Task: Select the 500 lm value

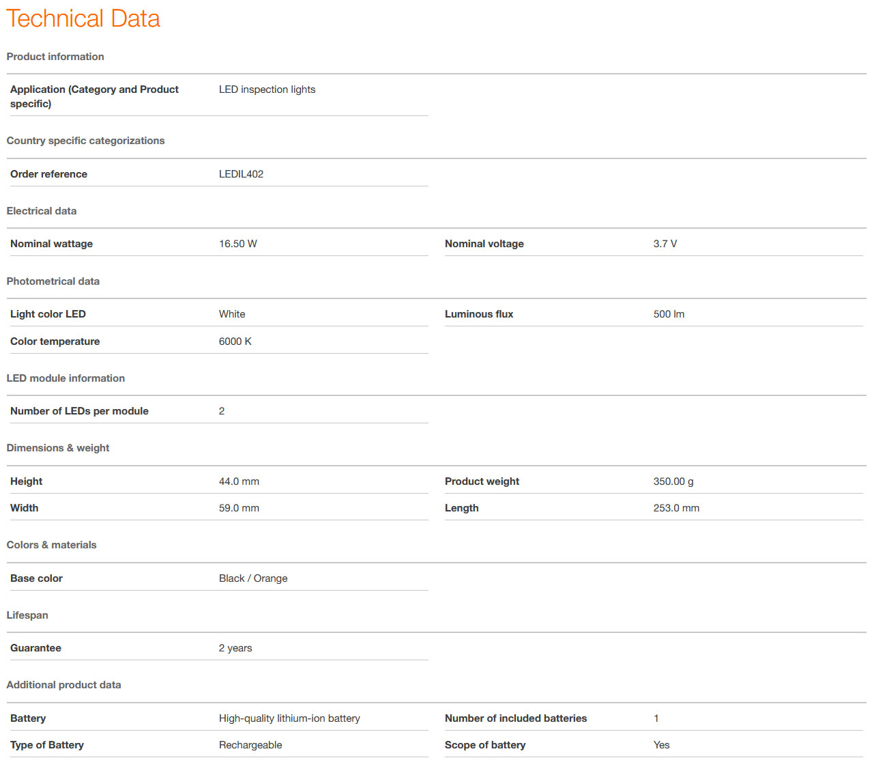Action: [x=668, y=314]
